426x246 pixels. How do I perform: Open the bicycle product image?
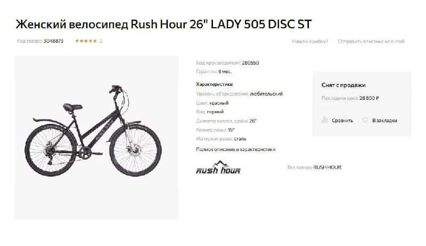(x=97, y=138)
